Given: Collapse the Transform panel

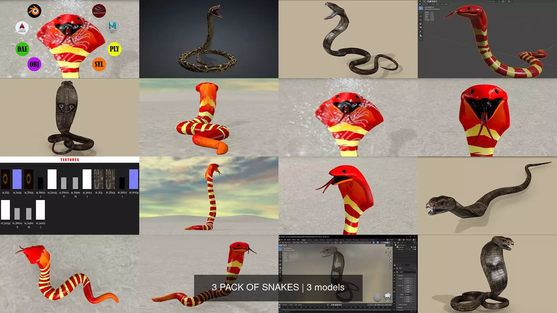Looking at the screenshot, I should (x=400, y=275).
